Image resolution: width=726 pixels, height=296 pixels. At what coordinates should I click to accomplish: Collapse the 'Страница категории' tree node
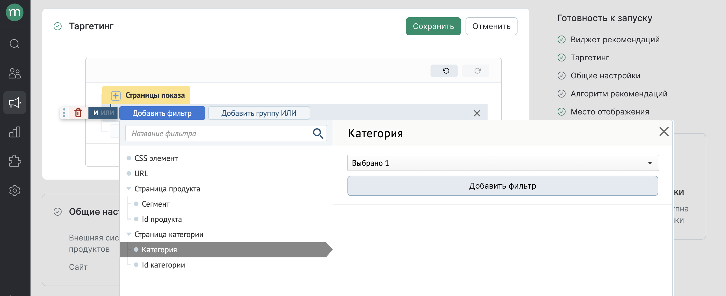coord(129,234)
